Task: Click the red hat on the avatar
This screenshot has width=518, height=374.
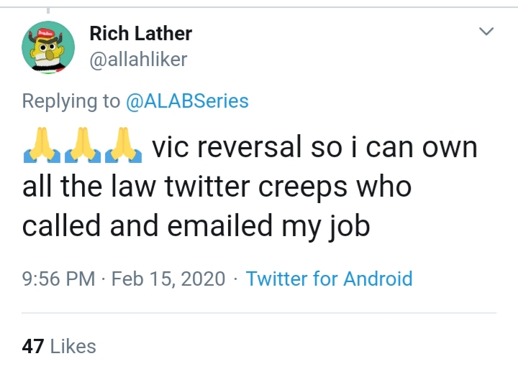Action: tap(45, 33)
